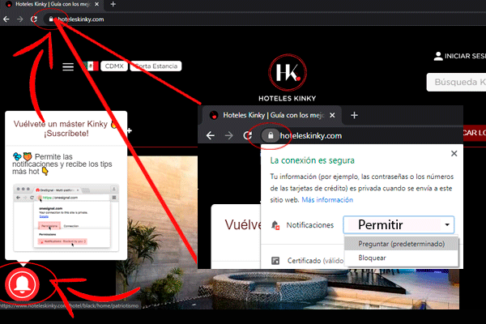Click the forward arrow in the inset browser window

(x=228, y=135)
